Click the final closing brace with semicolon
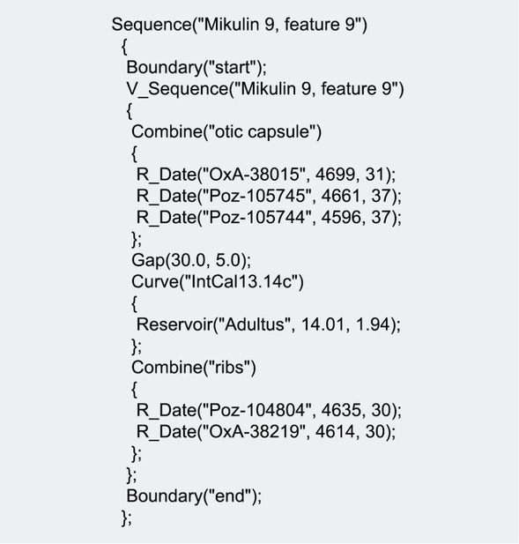Viewport: 519px width, 544px height. pyautogui.click(x=127, y=518)
